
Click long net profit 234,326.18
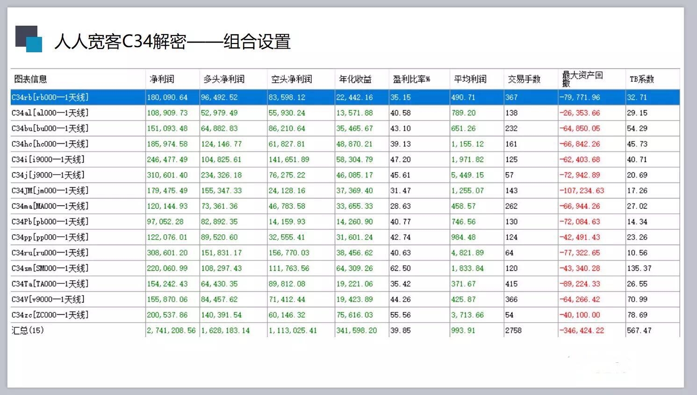[x=222, y=175]
